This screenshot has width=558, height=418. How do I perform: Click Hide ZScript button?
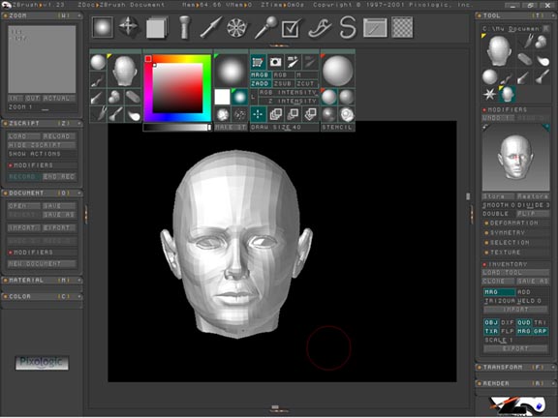pyautogui.click(x=42, y=145)
